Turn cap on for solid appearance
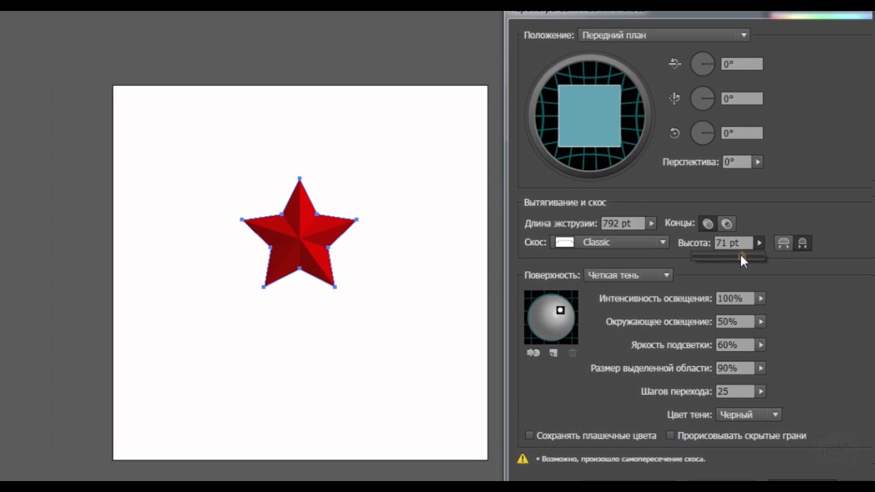 click(708, 223)
